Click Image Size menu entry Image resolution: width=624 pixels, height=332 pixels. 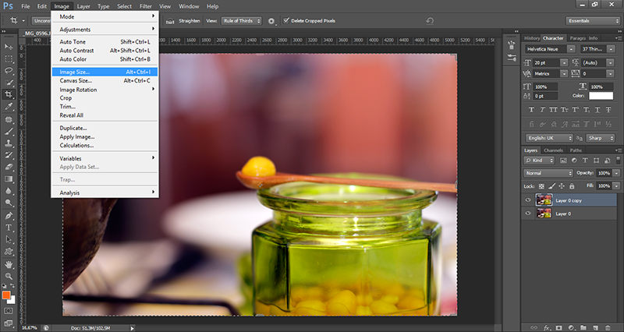pos(76,72)
